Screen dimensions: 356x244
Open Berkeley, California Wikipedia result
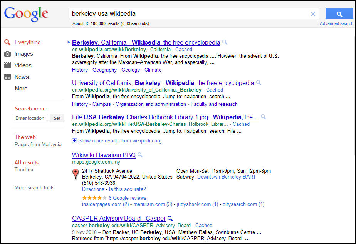146,42
